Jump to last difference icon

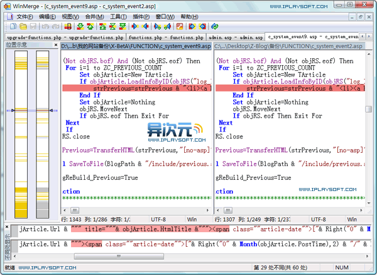pyautogui.click(x=123, y=26)
